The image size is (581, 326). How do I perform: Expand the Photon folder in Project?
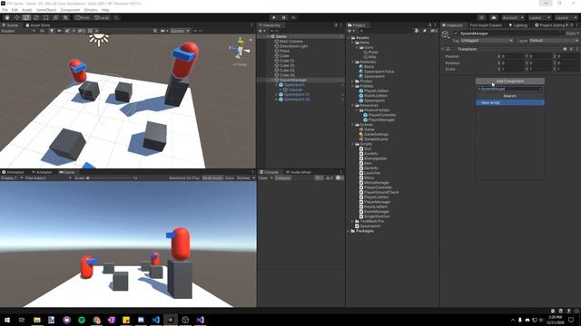pos(352,81)
